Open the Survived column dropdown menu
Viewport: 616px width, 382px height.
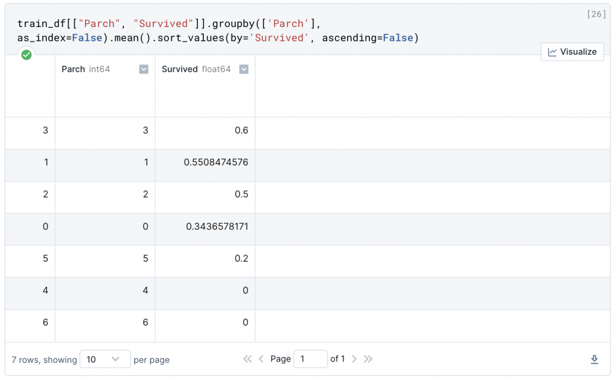pos(244,69)
